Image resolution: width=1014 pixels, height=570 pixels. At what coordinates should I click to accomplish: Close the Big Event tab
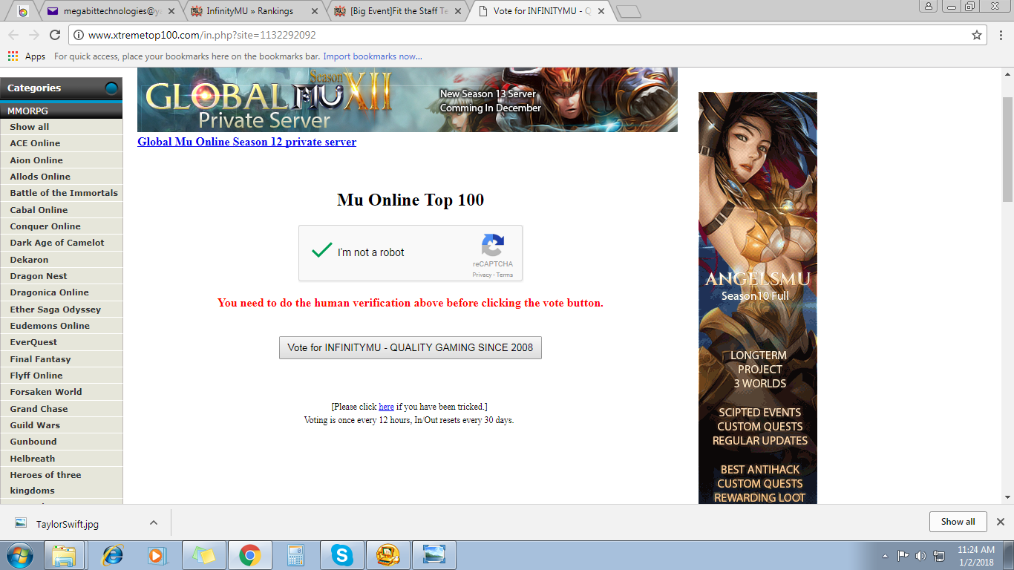point(457,11)
